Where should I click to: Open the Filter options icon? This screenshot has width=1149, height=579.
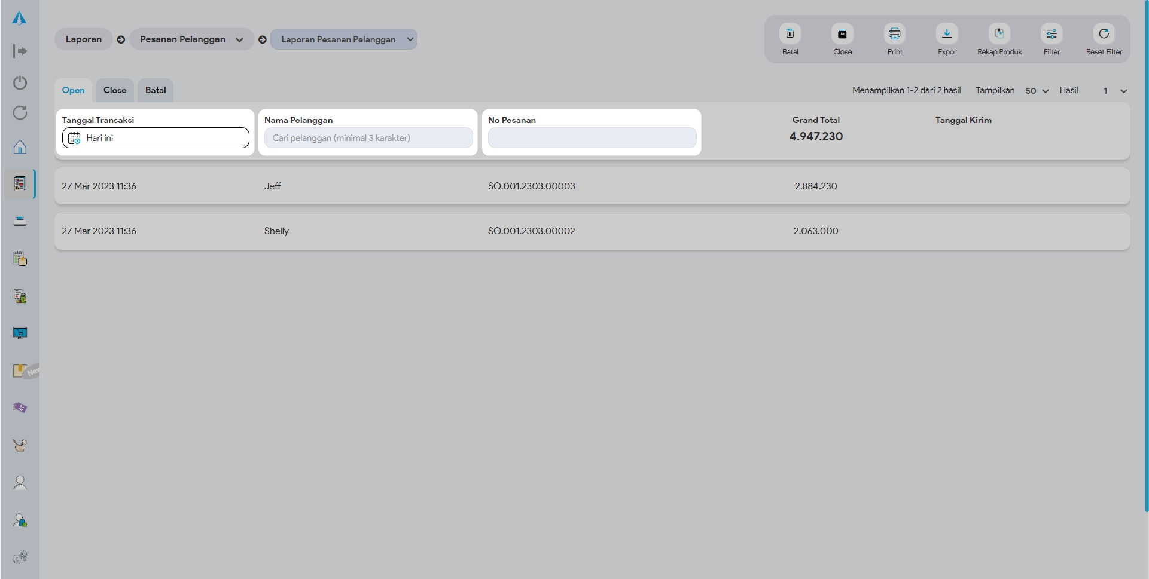(1052, 34)
